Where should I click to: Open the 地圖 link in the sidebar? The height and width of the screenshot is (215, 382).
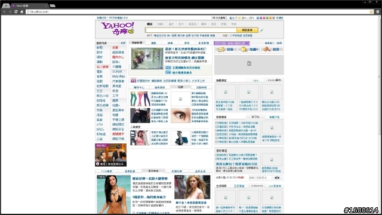pyautogui.click(x=115, y=115)
